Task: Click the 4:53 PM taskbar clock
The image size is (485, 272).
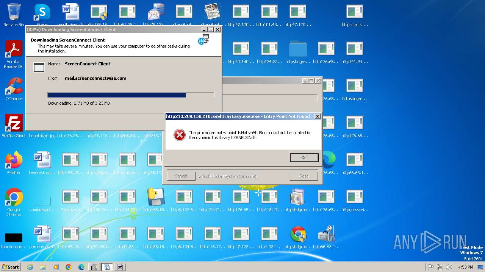Action: tap(466, 267)
